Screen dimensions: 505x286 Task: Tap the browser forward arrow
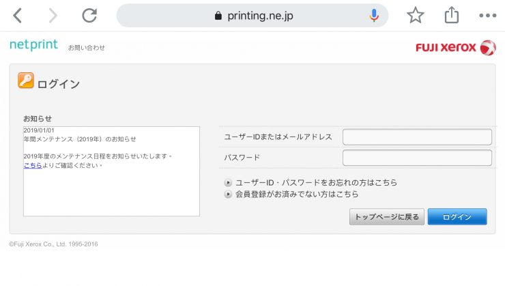(53, 15)
